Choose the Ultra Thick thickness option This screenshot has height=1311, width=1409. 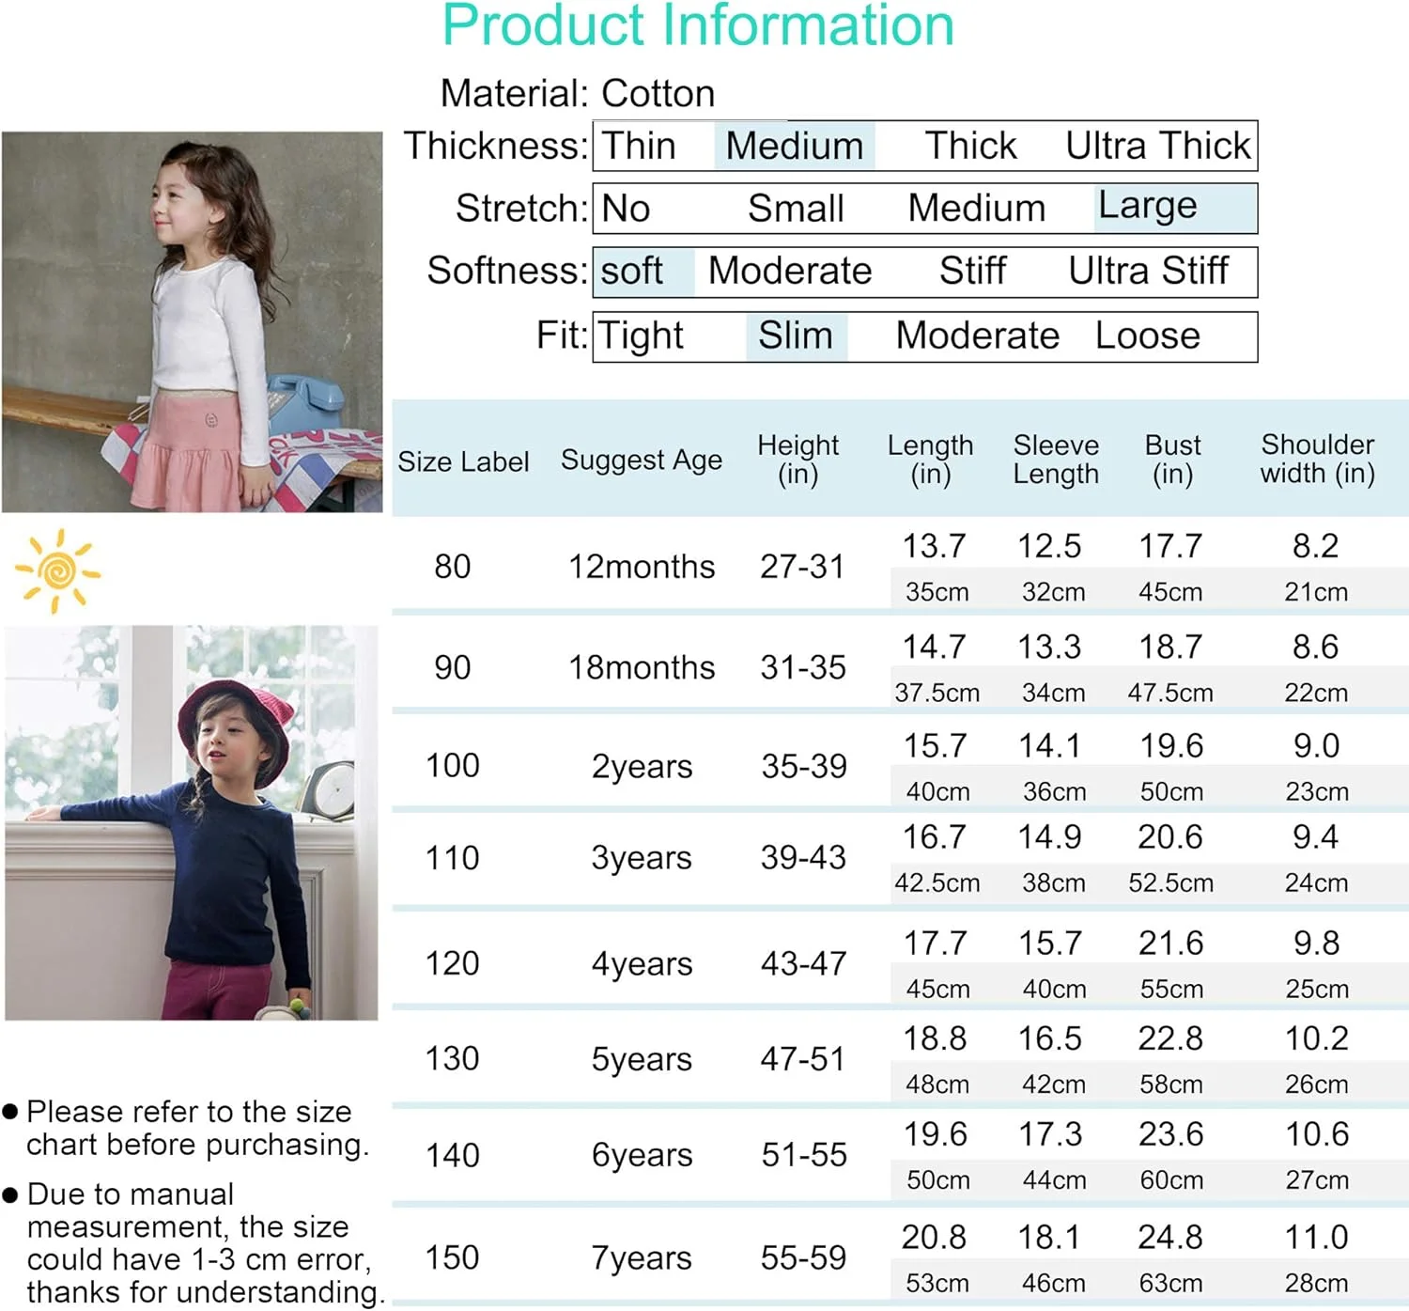[x=1157, y=147]
